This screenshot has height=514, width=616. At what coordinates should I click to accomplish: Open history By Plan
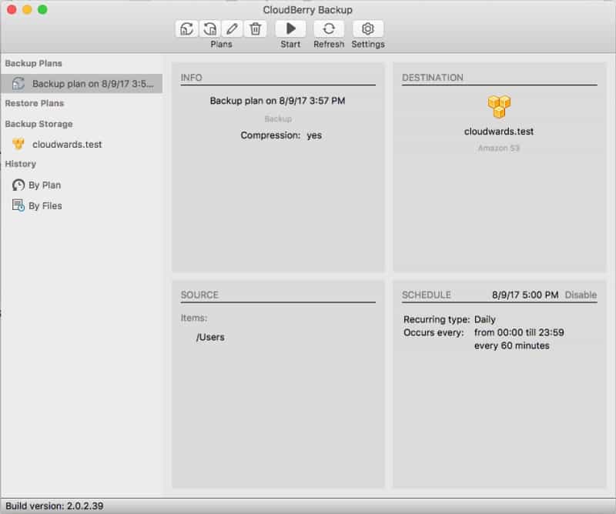tap(45, 185)
